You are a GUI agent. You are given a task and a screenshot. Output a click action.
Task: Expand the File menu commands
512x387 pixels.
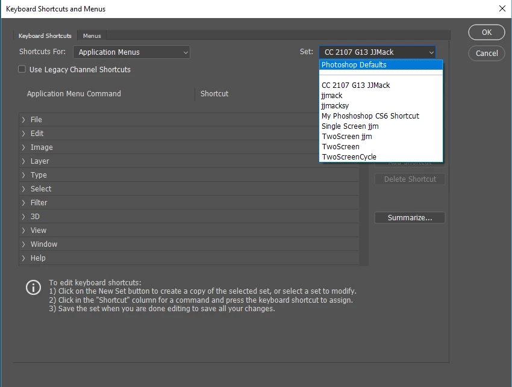(x=23, y=120)
